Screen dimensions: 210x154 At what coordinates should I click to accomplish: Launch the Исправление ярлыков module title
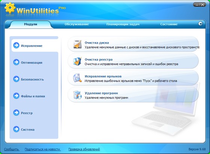103,76
